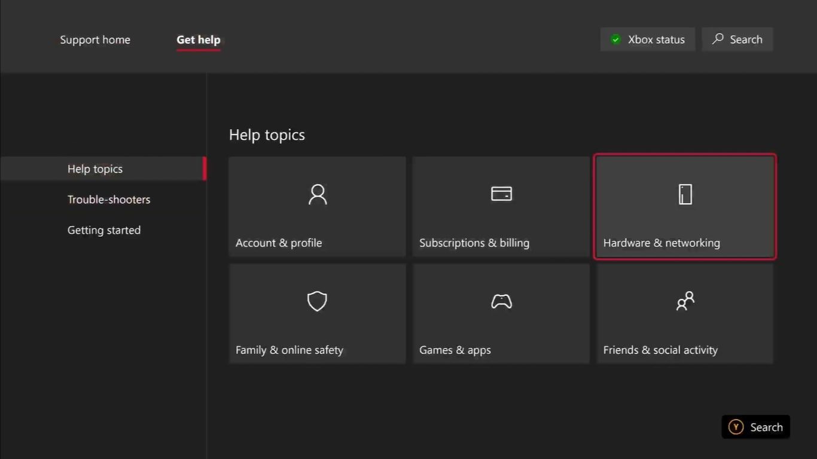Image resolution: width=817 pixels, height=459 pixels.
Task: Click the person icon for Account & profile
Action: click(318, 194)
